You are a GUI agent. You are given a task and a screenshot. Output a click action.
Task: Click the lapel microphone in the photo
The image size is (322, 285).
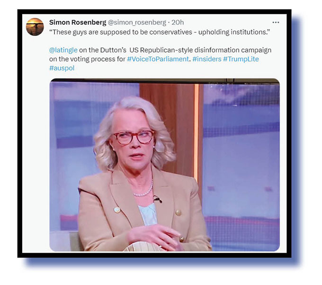coord(158,199)
